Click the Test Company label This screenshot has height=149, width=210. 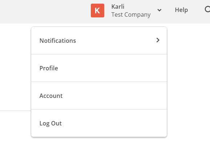(131, 15)
